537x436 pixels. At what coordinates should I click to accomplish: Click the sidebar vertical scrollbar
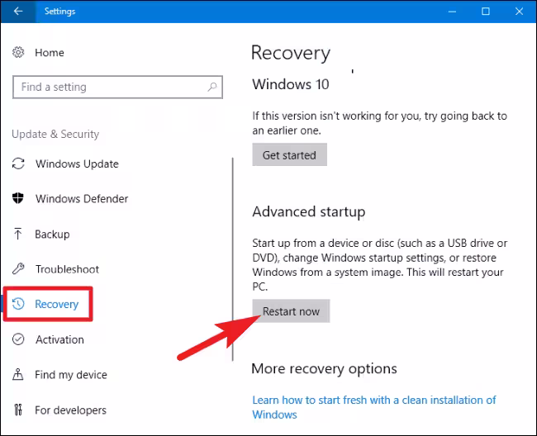click(232, 259)
